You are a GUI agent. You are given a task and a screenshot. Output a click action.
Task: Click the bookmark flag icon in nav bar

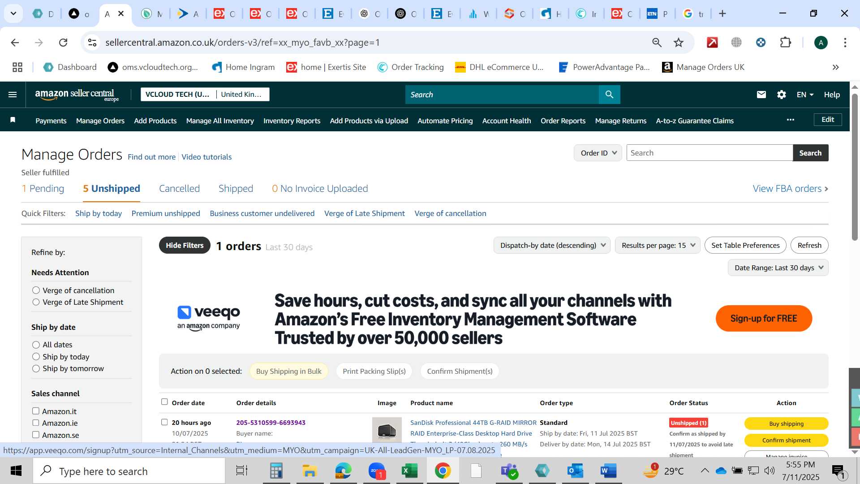pos(13,120)
